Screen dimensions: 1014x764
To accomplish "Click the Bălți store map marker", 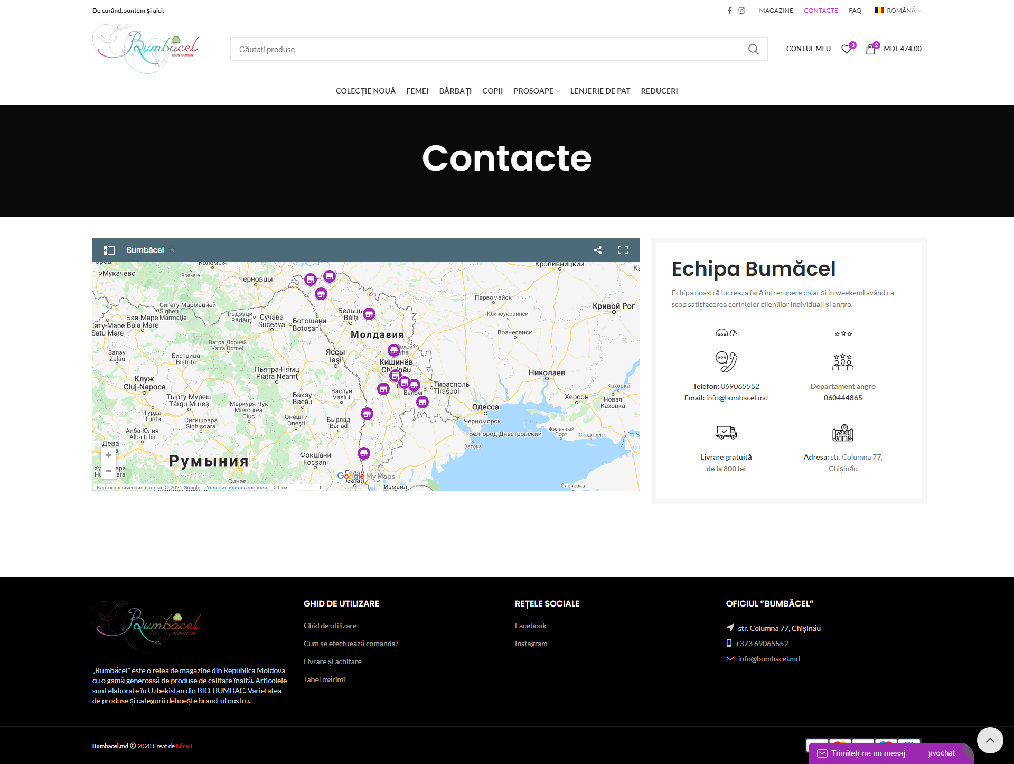I will click(x=369, y=314).
